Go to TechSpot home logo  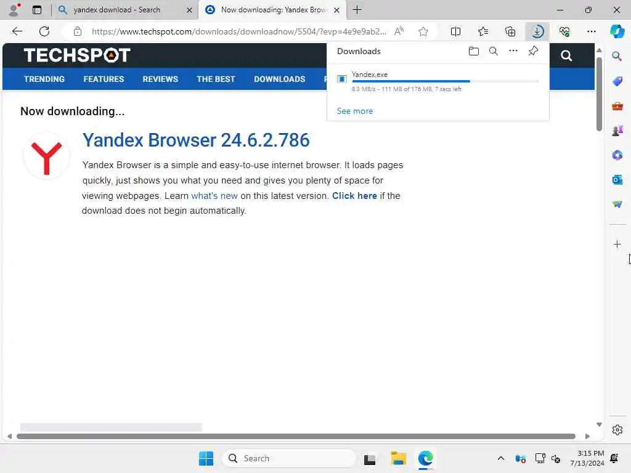77,55
